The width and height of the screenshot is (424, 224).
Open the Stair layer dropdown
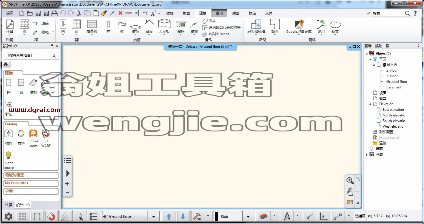click(x=249, y=217)
